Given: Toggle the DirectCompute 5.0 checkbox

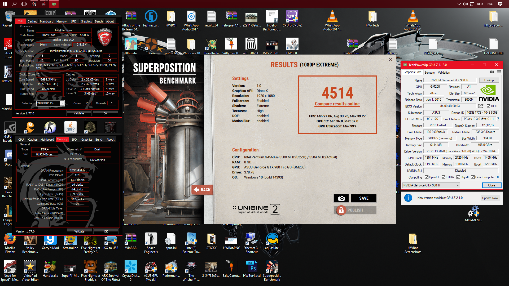Looking at the screenshot, I should point(473,177).
